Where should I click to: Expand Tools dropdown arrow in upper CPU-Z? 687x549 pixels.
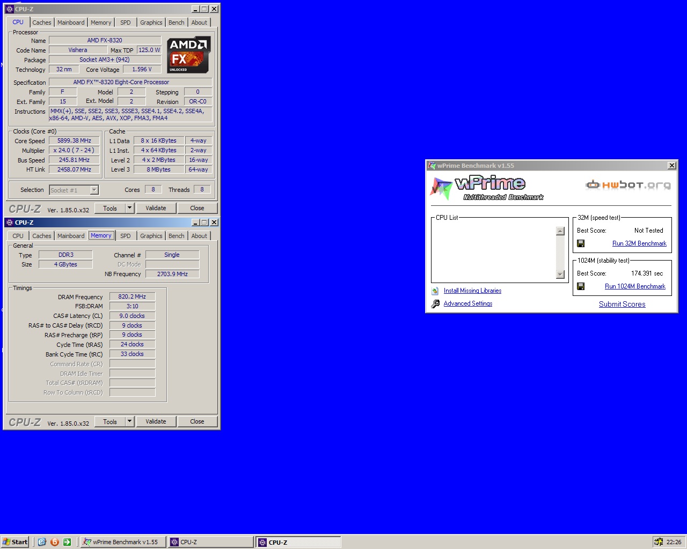pyautogui.click(x=129, y=208)
